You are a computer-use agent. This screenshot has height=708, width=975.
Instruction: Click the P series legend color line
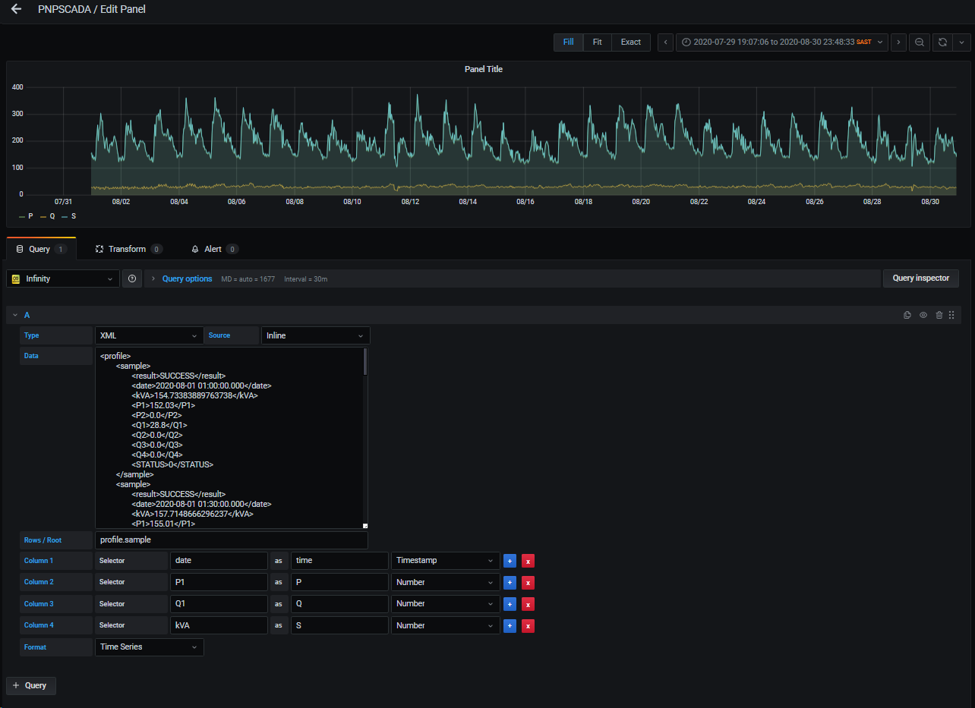click(x=21, y=216)
